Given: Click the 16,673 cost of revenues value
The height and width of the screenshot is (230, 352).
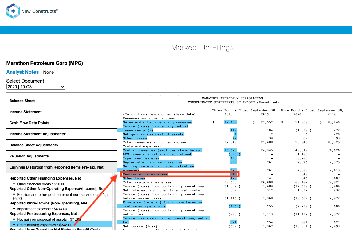Looking at the screenshot, I should tap(230, 150).
